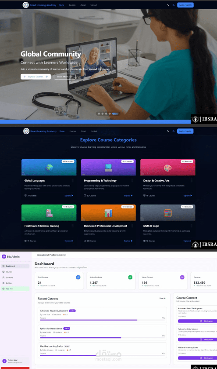Select the third carousel dot indicator

[x=106, y=113]
